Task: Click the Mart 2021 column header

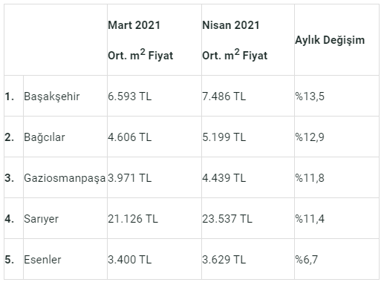Action: pos(154,40)
